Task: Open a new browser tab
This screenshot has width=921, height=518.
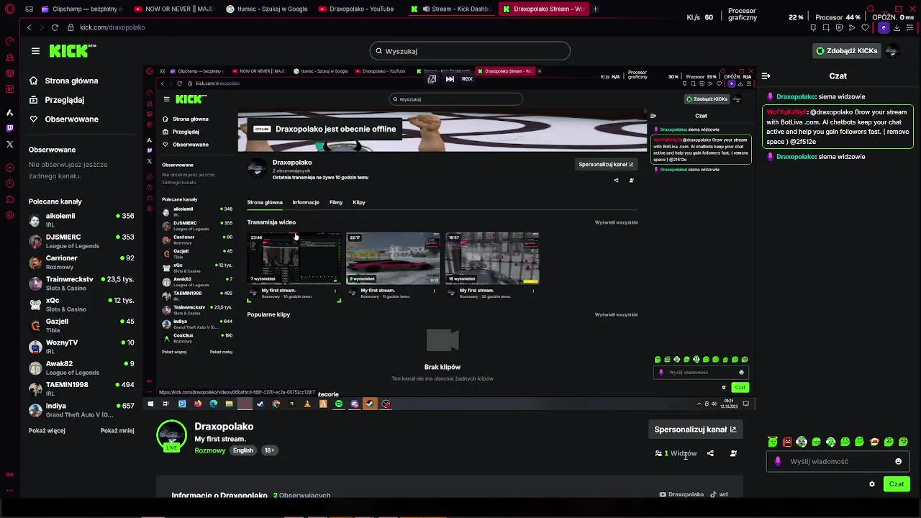Action: (x=595, y=9)
